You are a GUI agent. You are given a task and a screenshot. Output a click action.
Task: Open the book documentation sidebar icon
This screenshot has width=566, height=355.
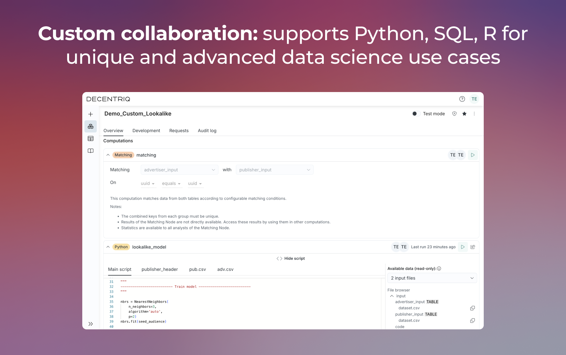[x=90, y=151]
